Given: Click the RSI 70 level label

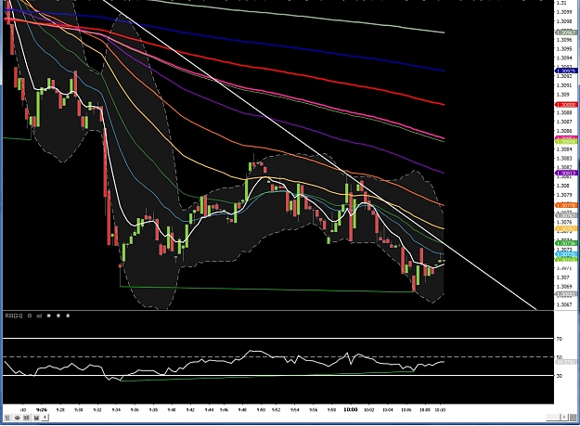Looking at the screenshot, I should 560,339.
